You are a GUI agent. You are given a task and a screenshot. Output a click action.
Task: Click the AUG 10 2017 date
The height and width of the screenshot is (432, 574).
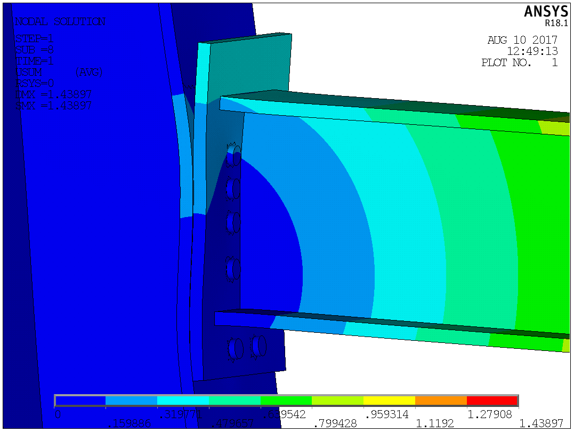pos(522,40)
